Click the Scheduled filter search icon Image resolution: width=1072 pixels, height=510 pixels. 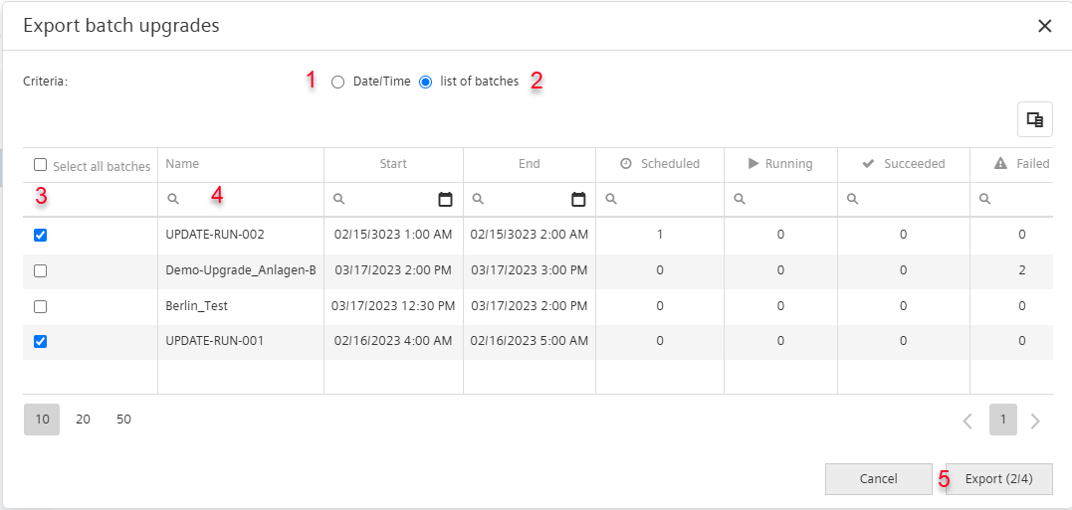pos(611,199)
